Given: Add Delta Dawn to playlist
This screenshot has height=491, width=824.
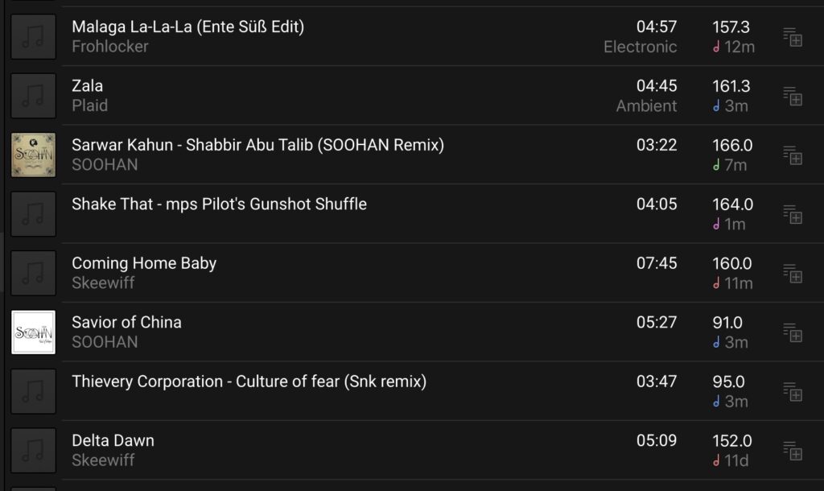Looking at the screenshot, I should click(793, 451).
